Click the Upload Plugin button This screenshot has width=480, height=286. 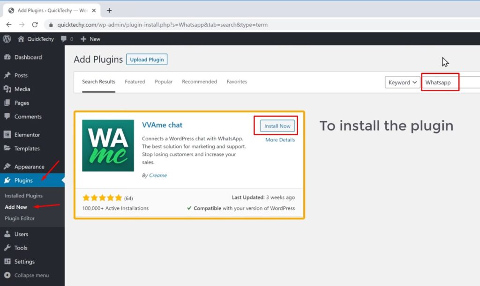coord(147,59)
